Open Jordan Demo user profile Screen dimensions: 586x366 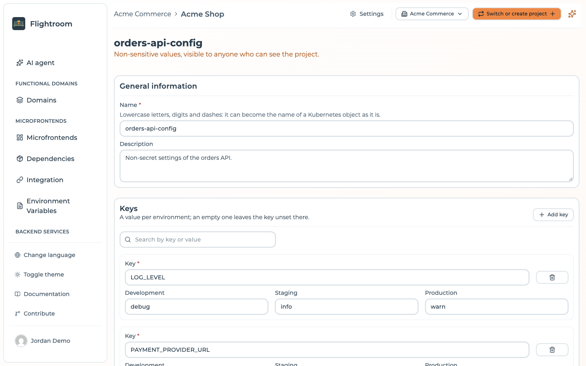coord(43,341)
